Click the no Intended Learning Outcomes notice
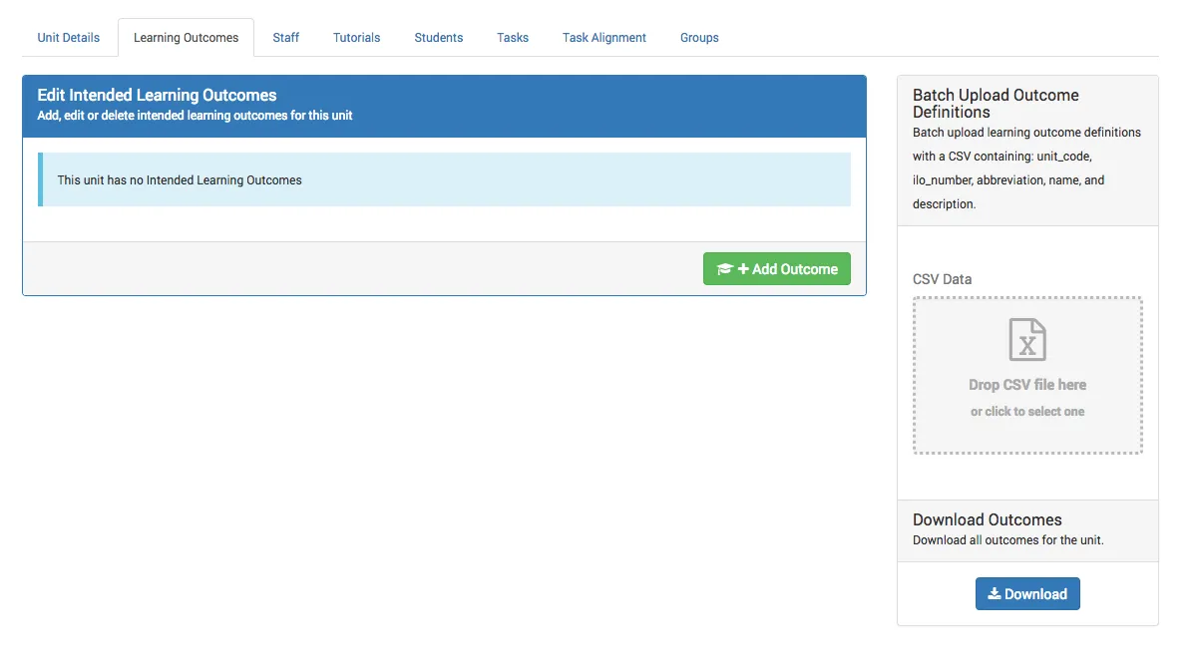 (x=180, y=180)
